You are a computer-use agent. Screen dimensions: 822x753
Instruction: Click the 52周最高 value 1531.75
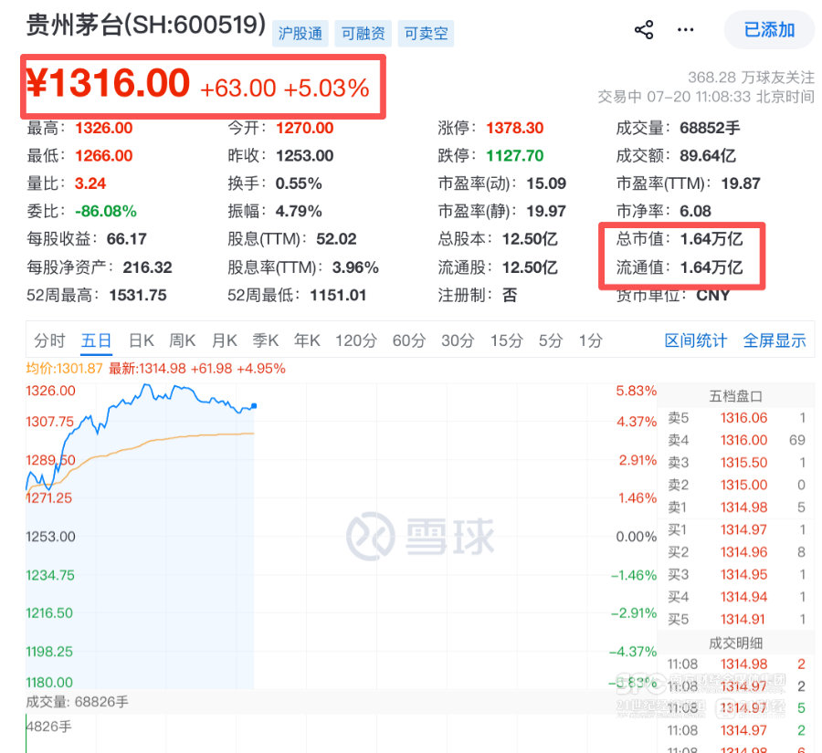coord(138,295)
